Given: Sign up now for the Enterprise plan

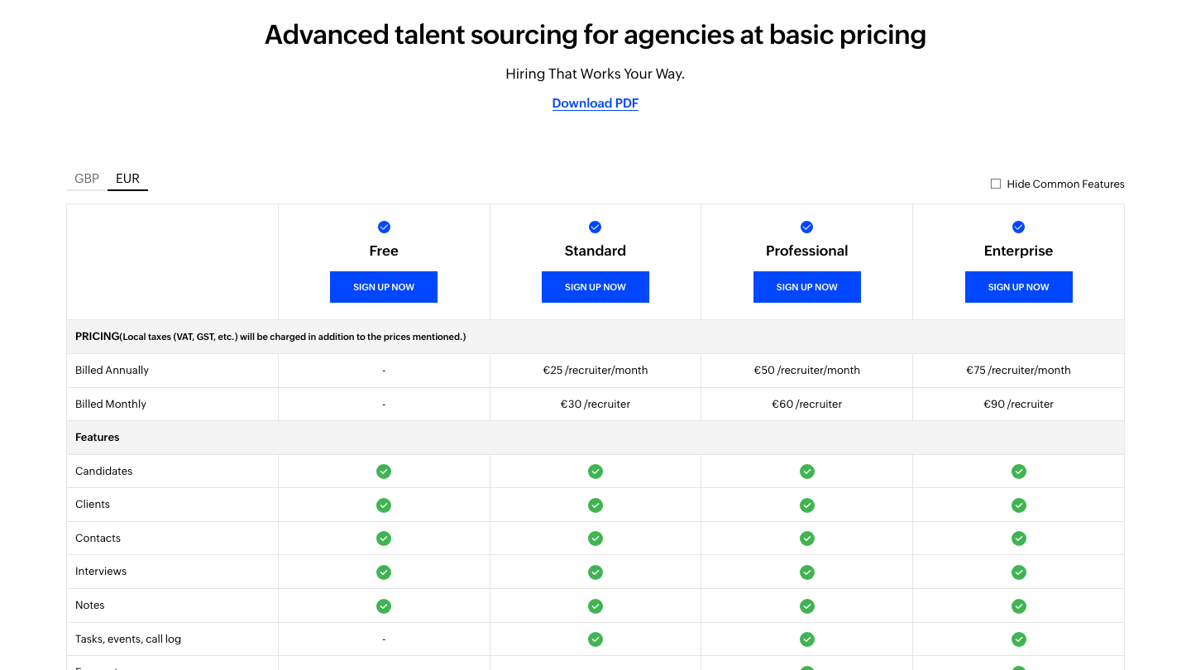Looking at the screenshot, I should [x=1019, y=287].
